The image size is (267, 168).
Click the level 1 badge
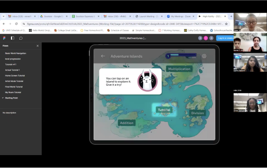click(168, 56)
